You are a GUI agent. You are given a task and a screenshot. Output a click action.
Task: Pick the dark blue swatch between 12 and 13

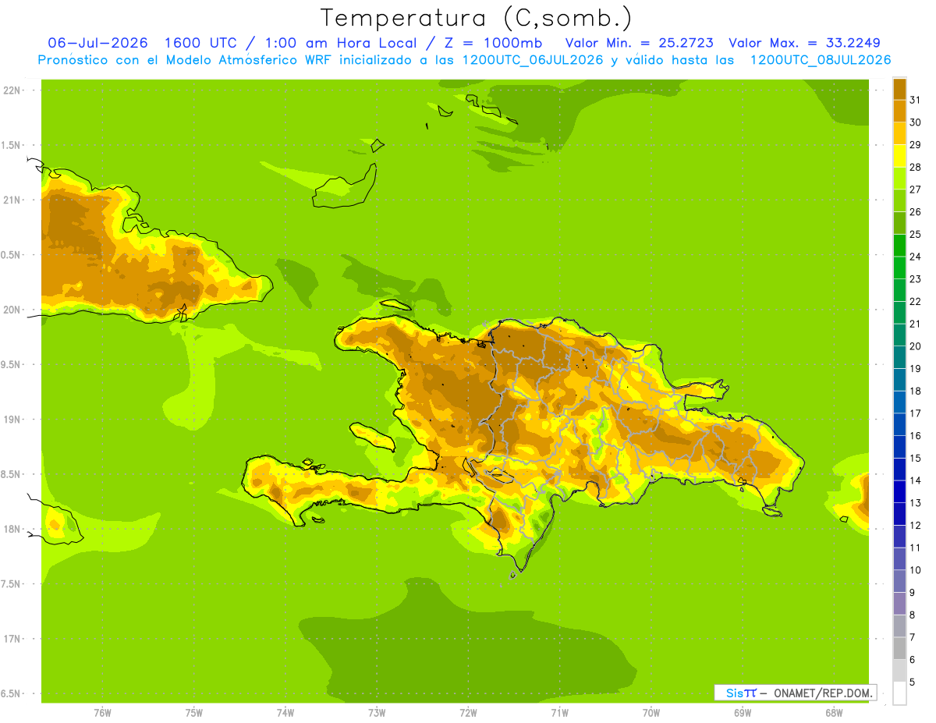point(899,515)
